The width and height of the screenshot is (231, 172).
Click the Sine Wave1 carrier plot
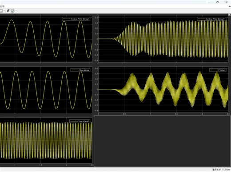click(x=46, y=141)
